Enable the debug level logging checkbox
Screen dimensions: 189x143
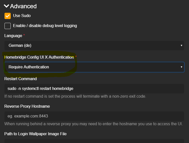[8, 26]
